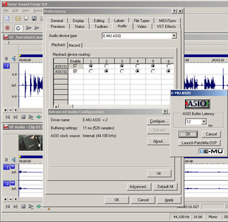The height and width of the screenshot is (222, 228).
Task: Click the video frame thumbnail in XP Audio window
Action: pyautogui.click(x=31, y=143)
